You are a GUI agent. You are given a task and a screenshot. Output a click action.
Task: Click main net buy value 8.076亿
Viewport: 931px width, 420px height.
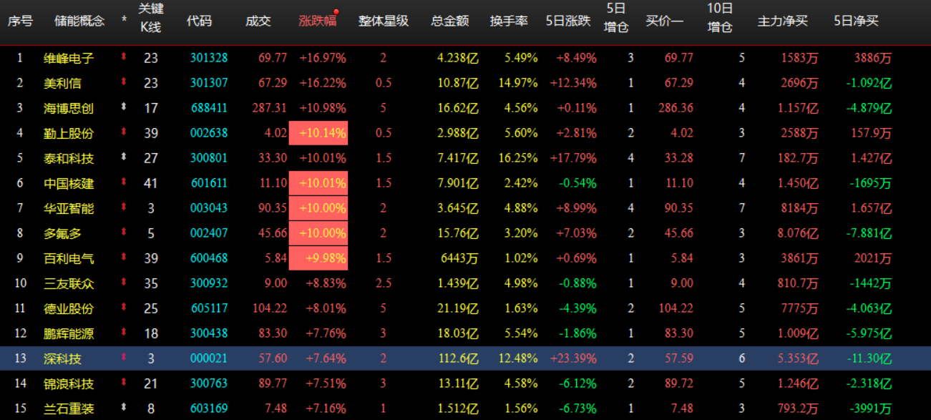[797, 233]
